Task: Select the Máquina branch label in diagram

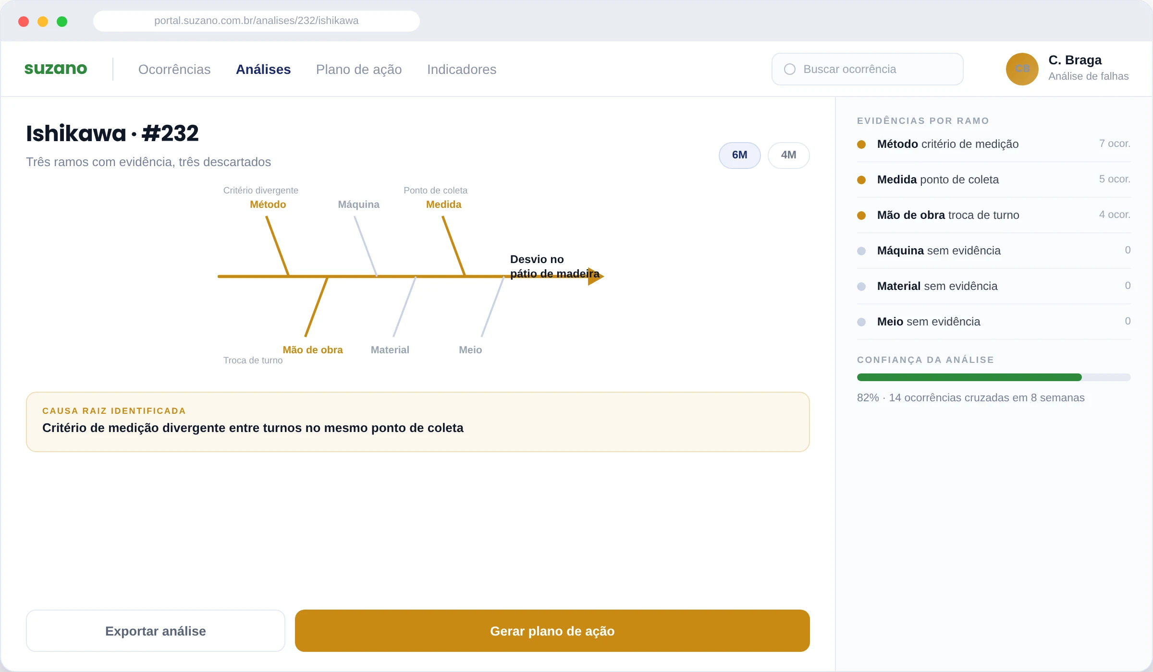Action: [x=359, y=204]
